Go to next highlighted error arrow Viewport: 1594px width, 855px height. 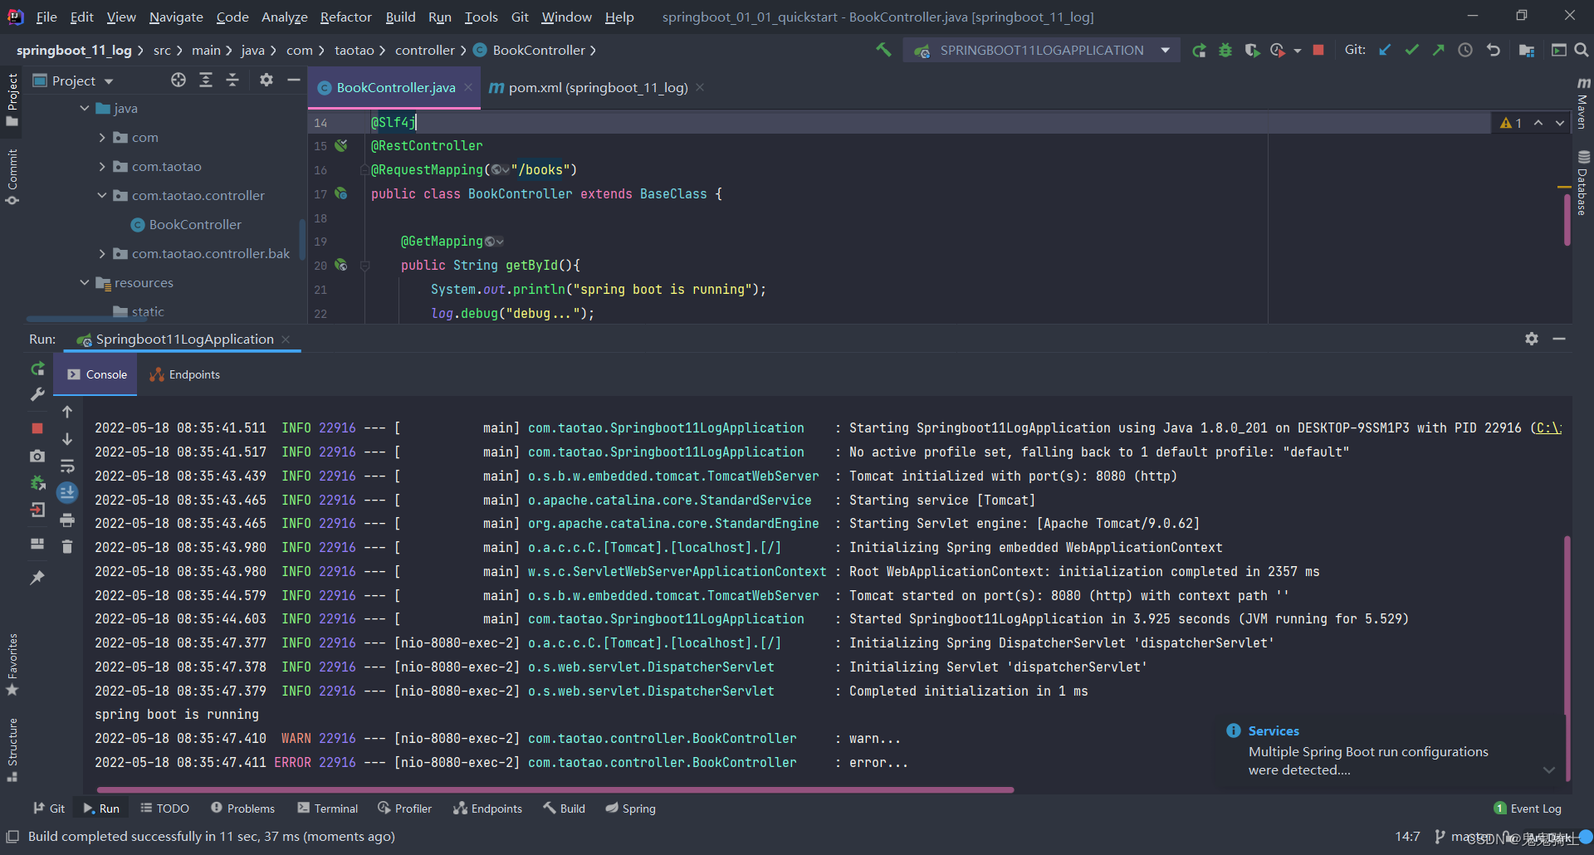pyautogui.click(x=1560, y=123)
